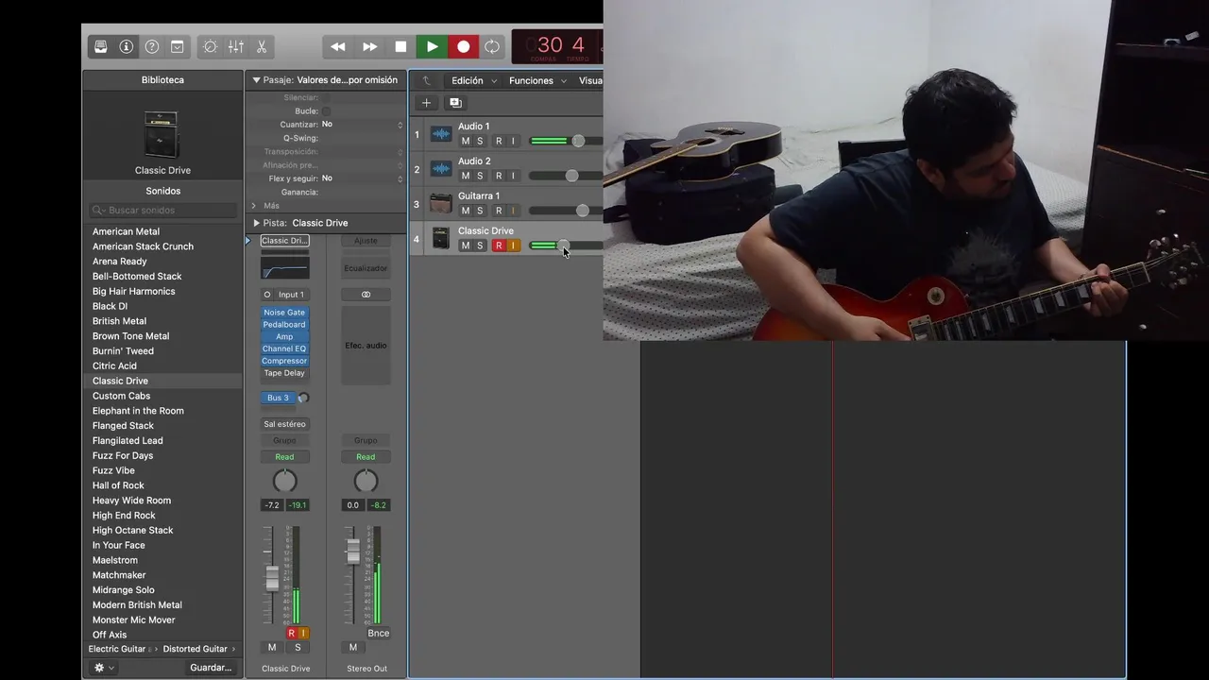1209x680 pixels.
Task: Open the Funciones menu dropdown
Action: coord(537,80)
